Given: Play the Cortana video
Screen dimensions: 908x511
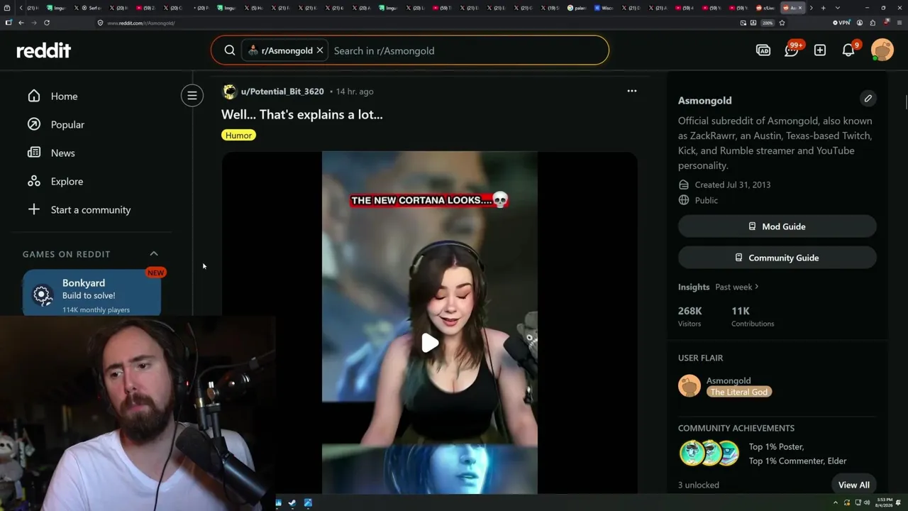Looking at the screenshot, I should [430, 344].
